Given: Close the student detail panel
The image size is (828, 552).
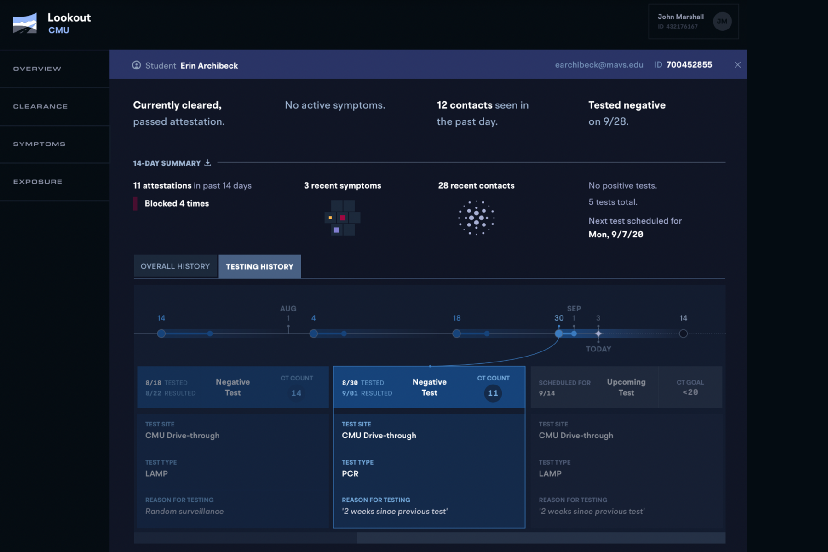Looking at the screenshot, I should coord(737,65).
